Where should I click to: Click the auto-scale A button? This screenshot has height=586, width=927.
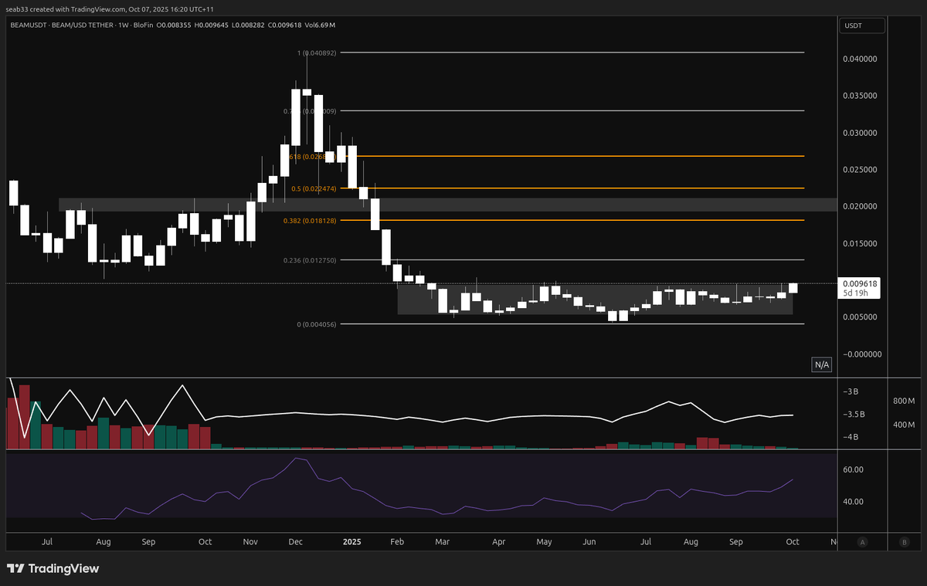click(x=861, y=543)
